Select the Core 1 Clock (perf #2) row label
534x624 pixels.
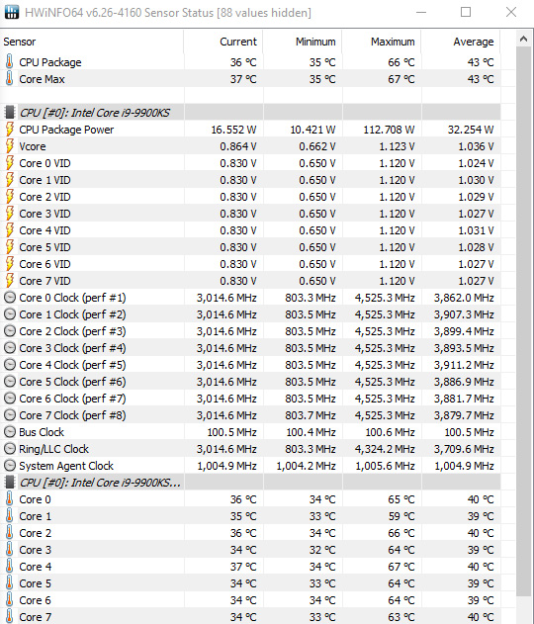tap(72, 314)
